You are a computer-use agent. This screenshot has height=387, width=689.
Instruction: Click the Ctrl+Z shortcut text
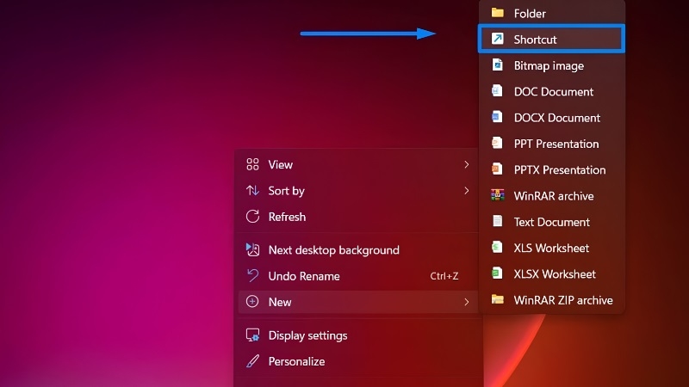pyautogui.click(x=444, y=276)
